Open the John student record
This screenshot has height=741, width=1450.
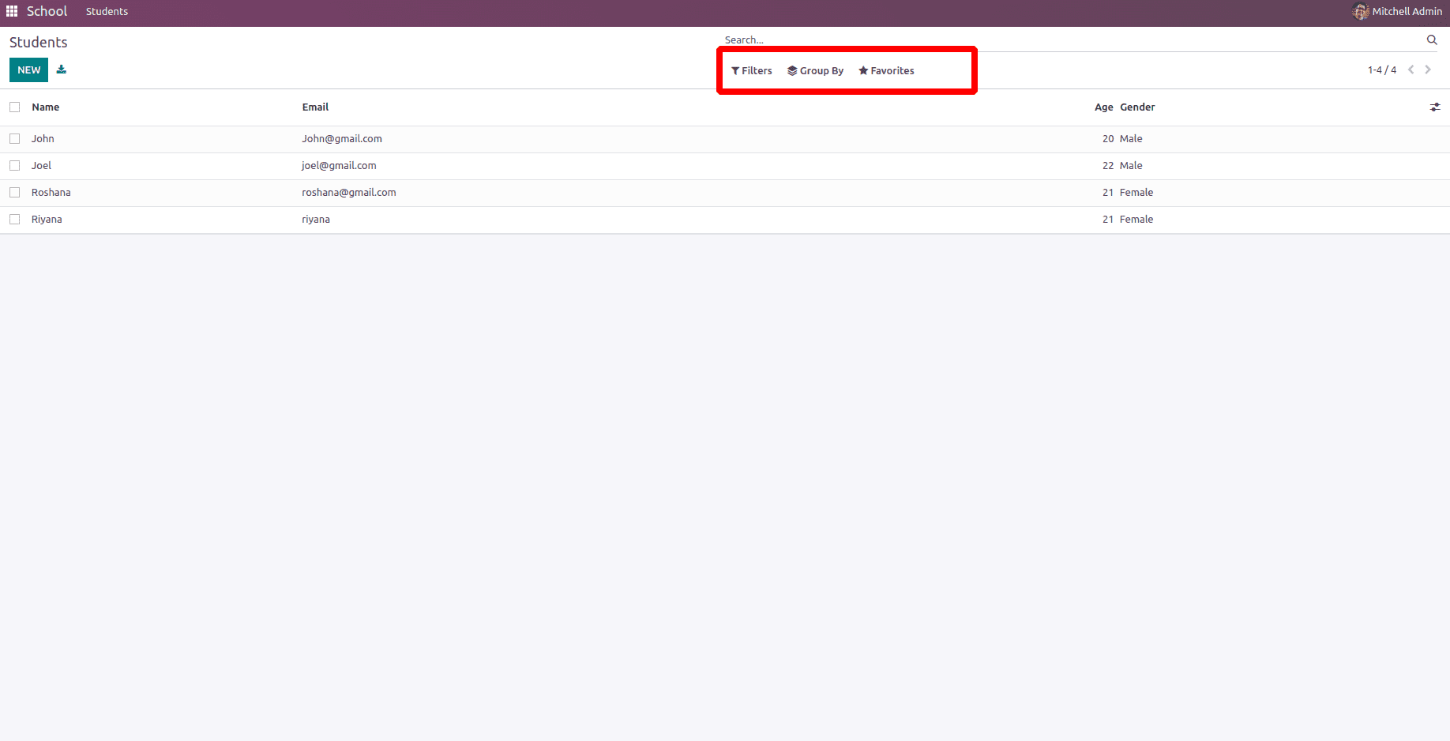point(43,139)
